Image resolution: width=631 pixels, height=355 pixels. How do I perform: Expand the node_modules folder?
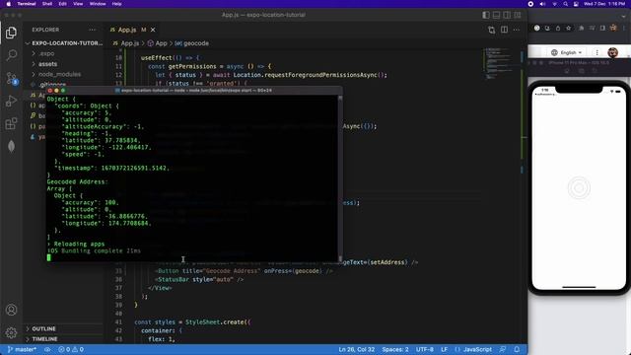(59, 75)
